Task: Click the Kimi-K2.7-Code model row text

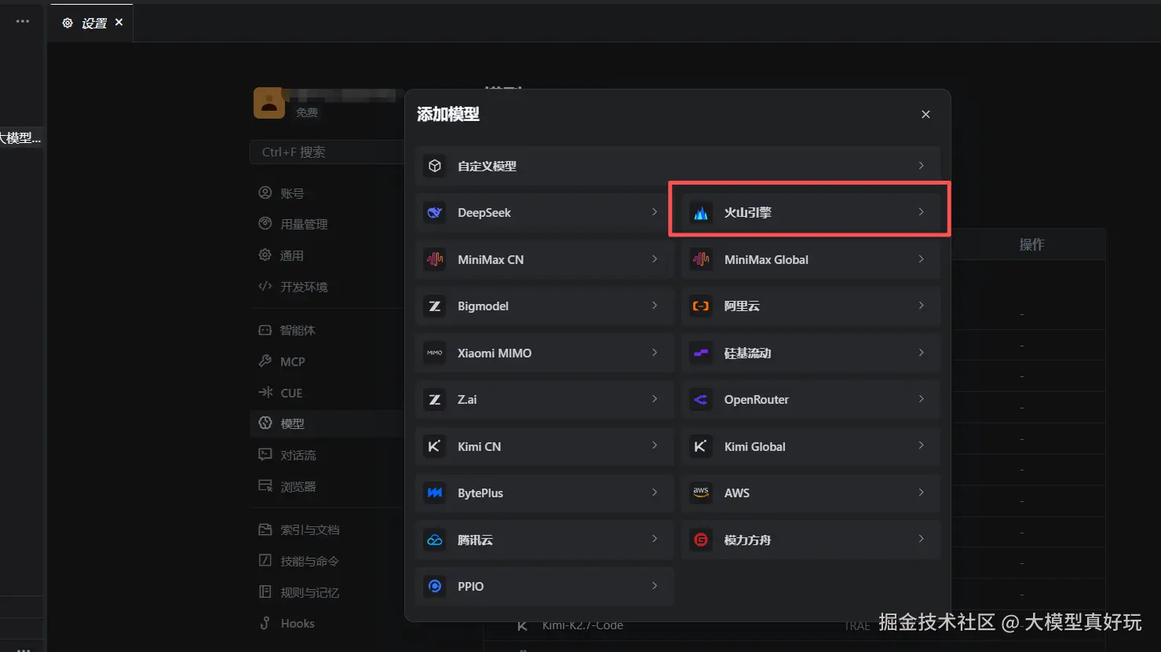Action: coord(582,626)
